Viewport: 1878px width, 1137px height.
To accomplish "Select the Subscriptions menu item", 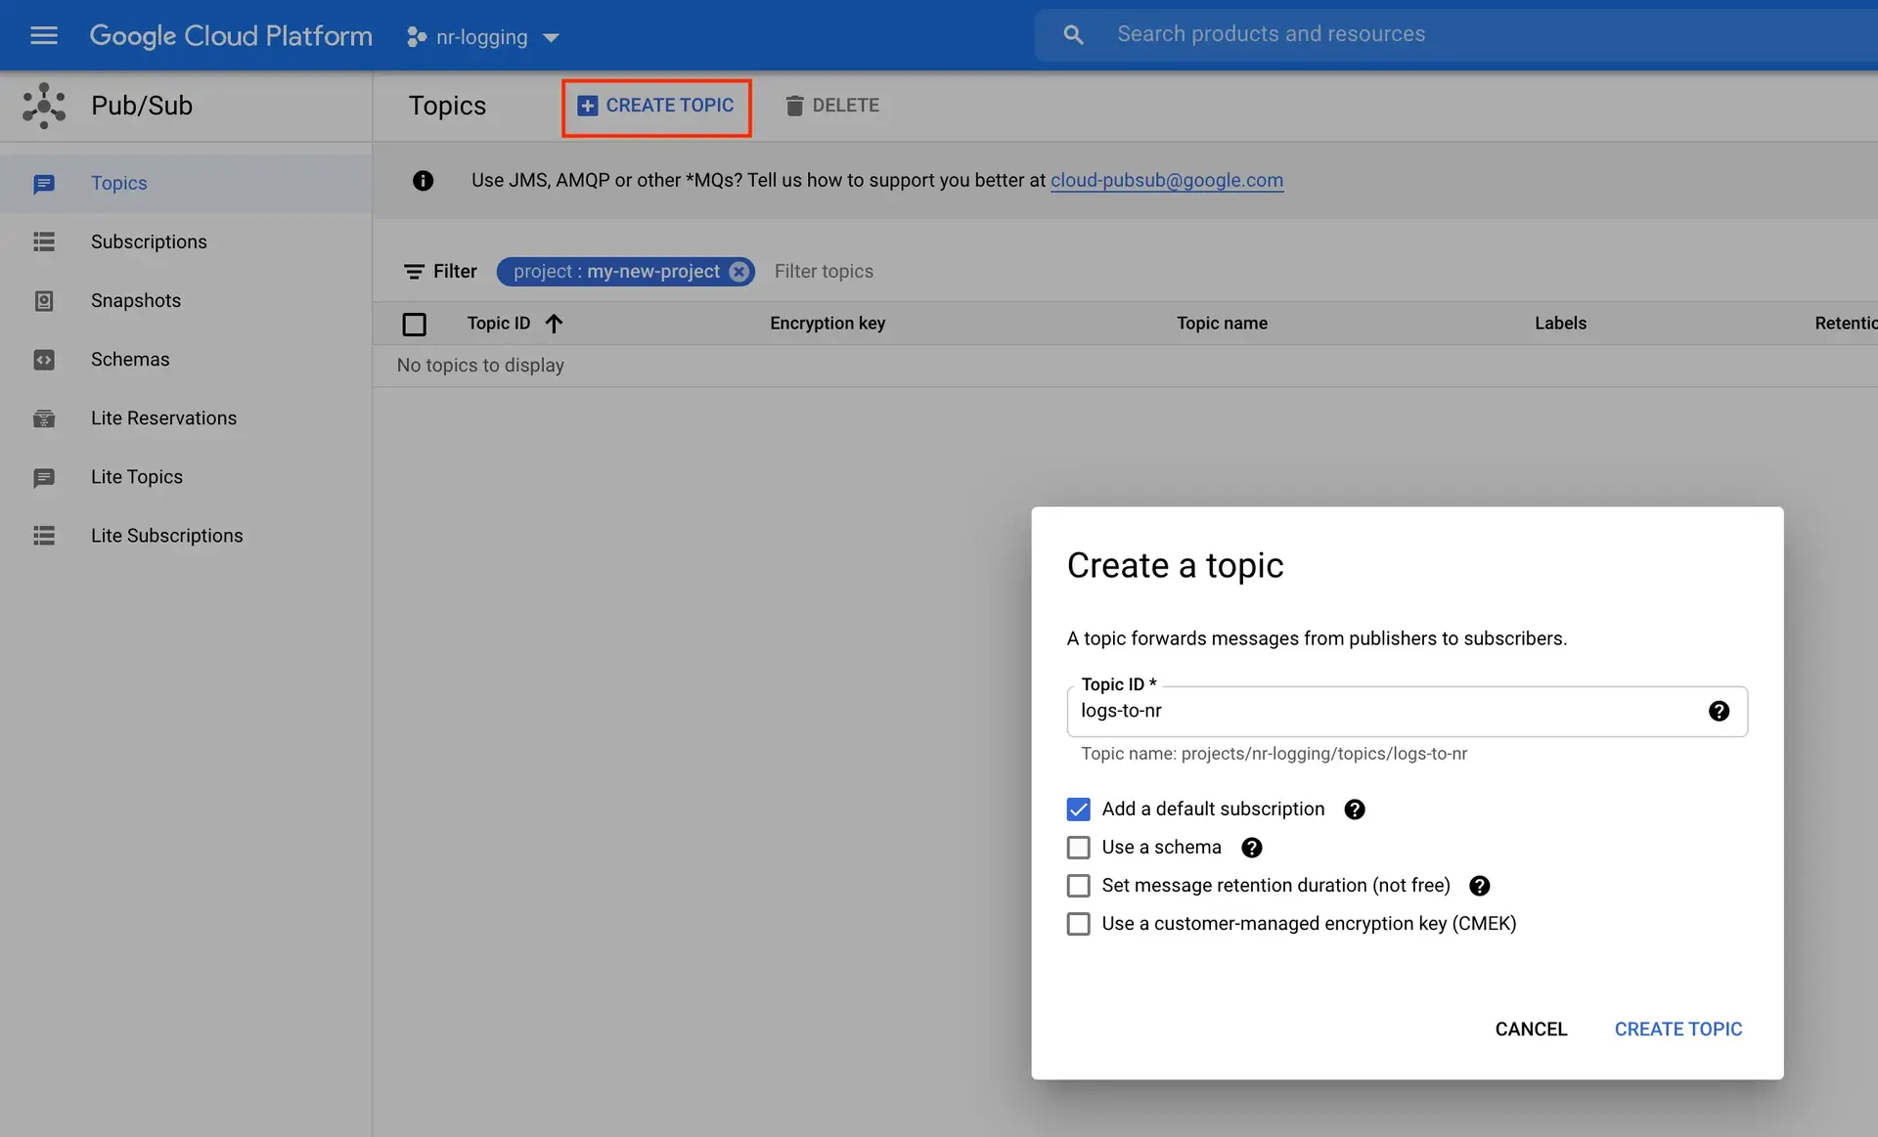I will click(149, 241).
